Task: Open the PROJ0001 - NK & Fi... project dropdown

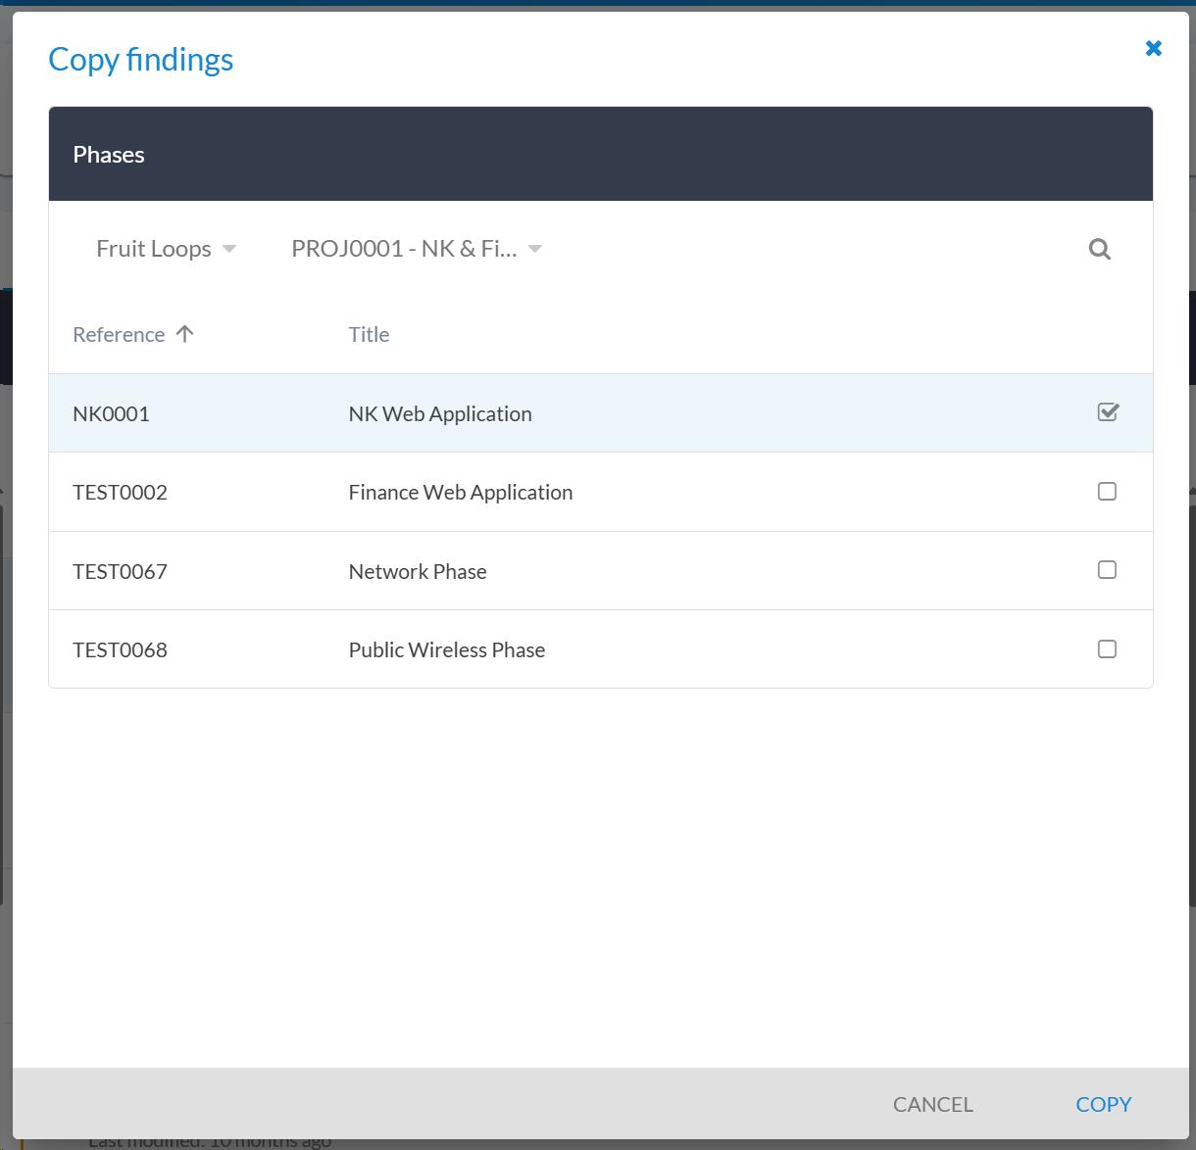Action: 417,249
